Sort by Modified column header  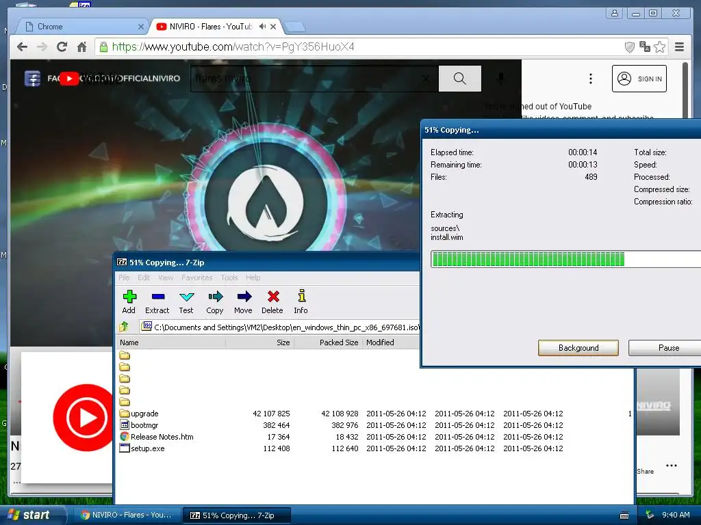pyautogui.click(x=391, y=342)
